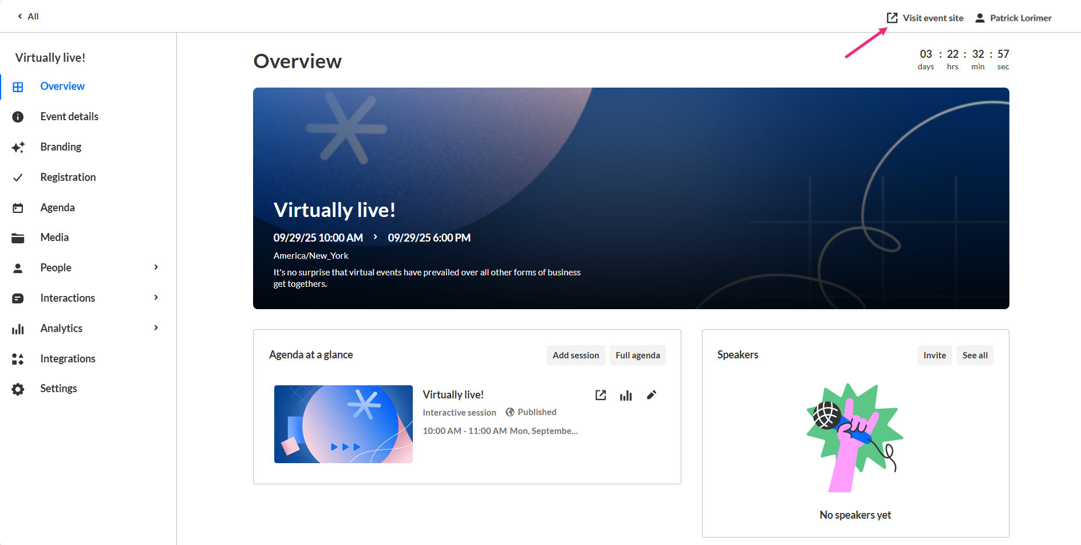Click the Media folder icon

18,238
